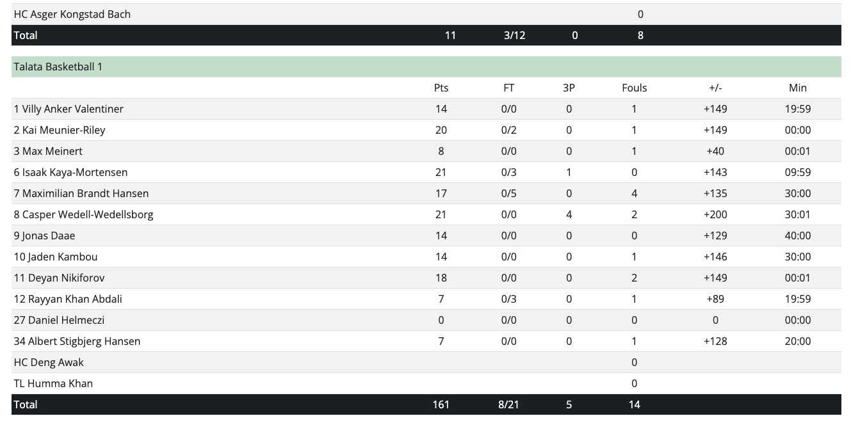The image size is (851, 423).
Task: Click the Min column header
Action: click(x=798, y=88)
